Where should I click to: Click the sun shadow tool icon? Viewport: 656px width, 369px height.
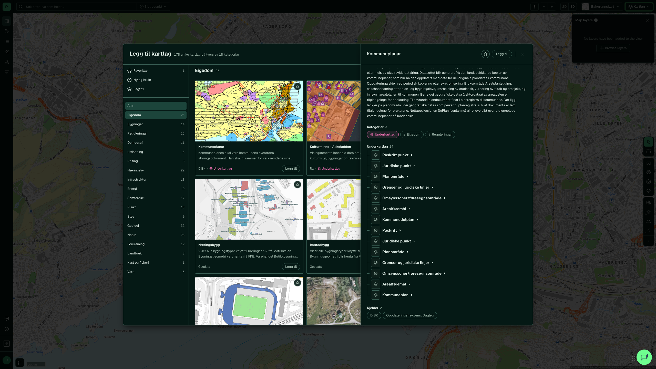[x=649, y=212]
